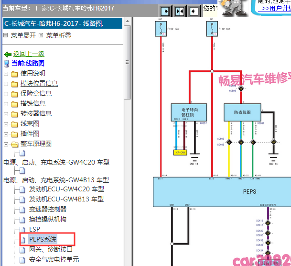Open 网关、诊断接口 diagram entry
Viewport: 291px width, 266px height.
point(51,249)
